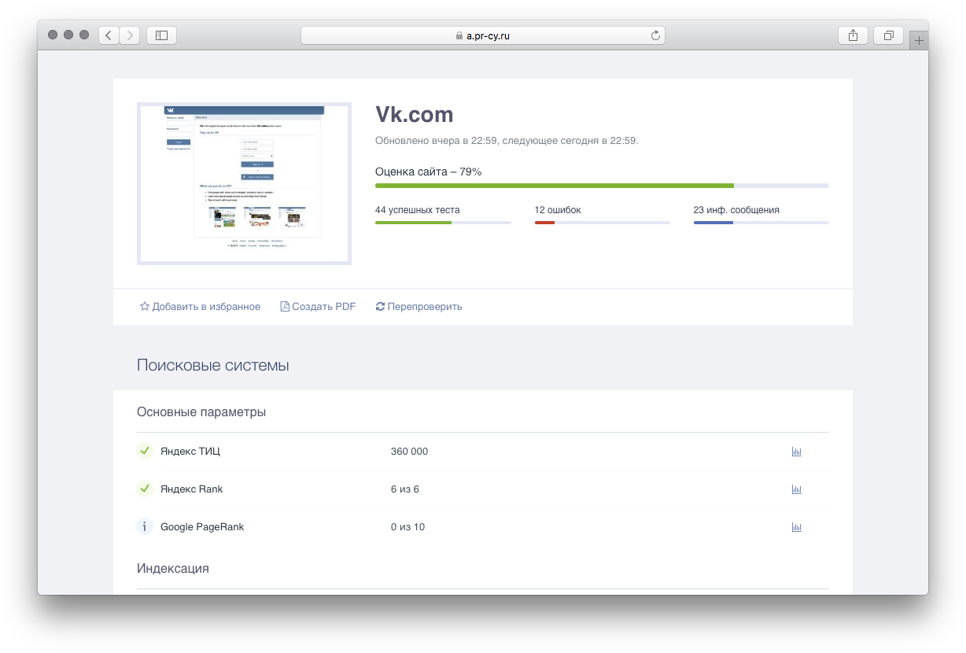The width and height of the screenshot is (966, 653).
Task: Click the value '6 из 6'
Action: tap(405, 489)
